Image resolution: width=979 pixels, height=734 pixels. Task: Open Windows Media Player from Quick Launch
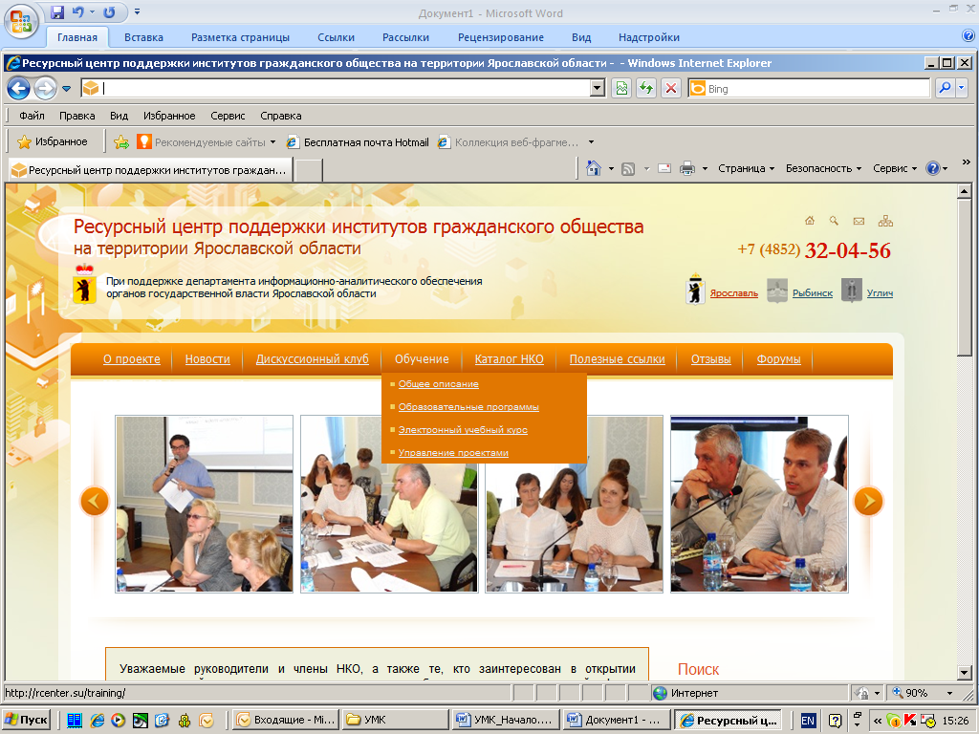click(x=118, y=721)
